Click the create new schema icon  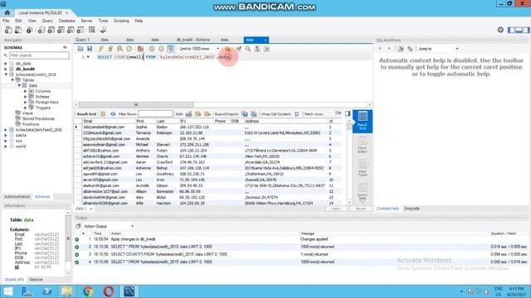tap(41, 30)
